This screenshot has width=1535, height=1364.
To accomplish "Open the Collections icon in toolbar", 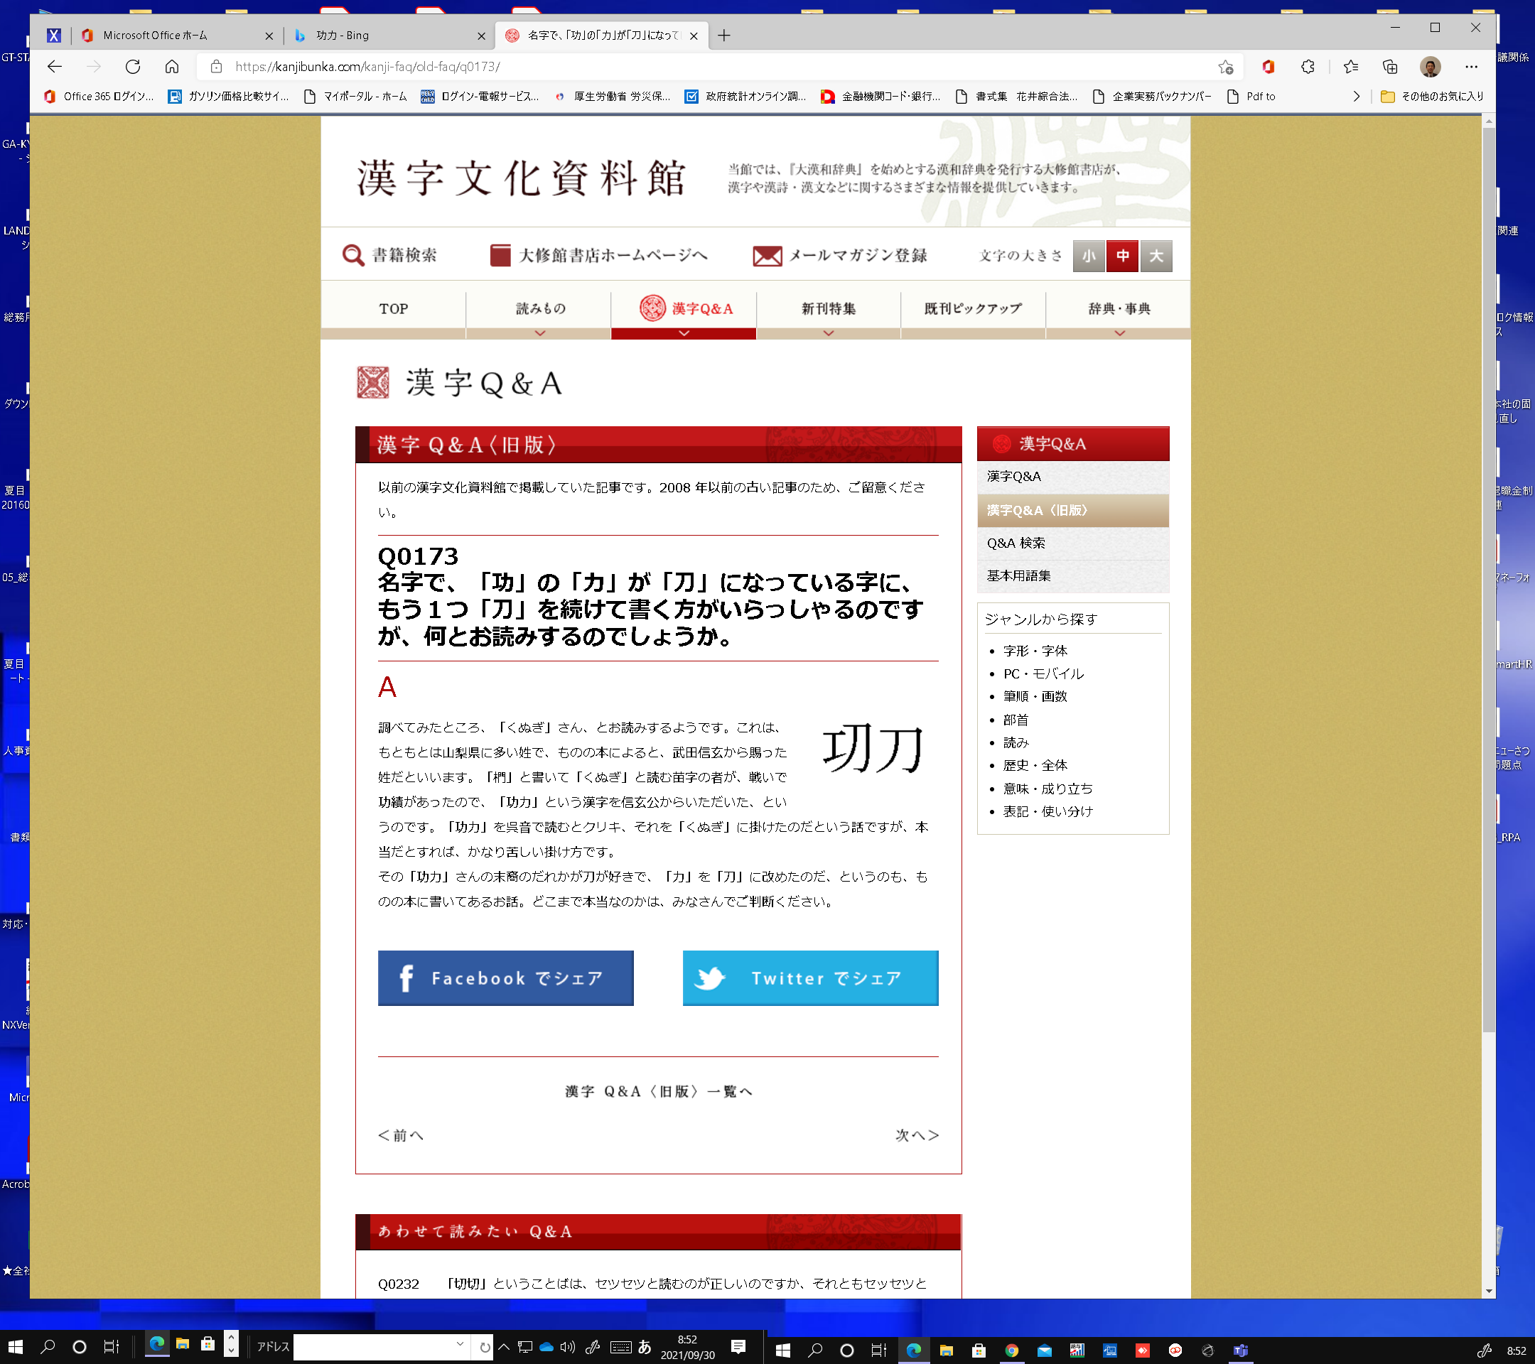I will pos(1390,67).
